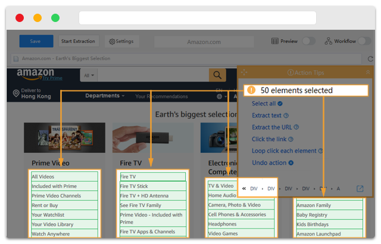The width and height of the screenshot is (381, 244).
Task: Click the Fire TV Stick product image
Action: pyautogui.click(x=152, y=137)
